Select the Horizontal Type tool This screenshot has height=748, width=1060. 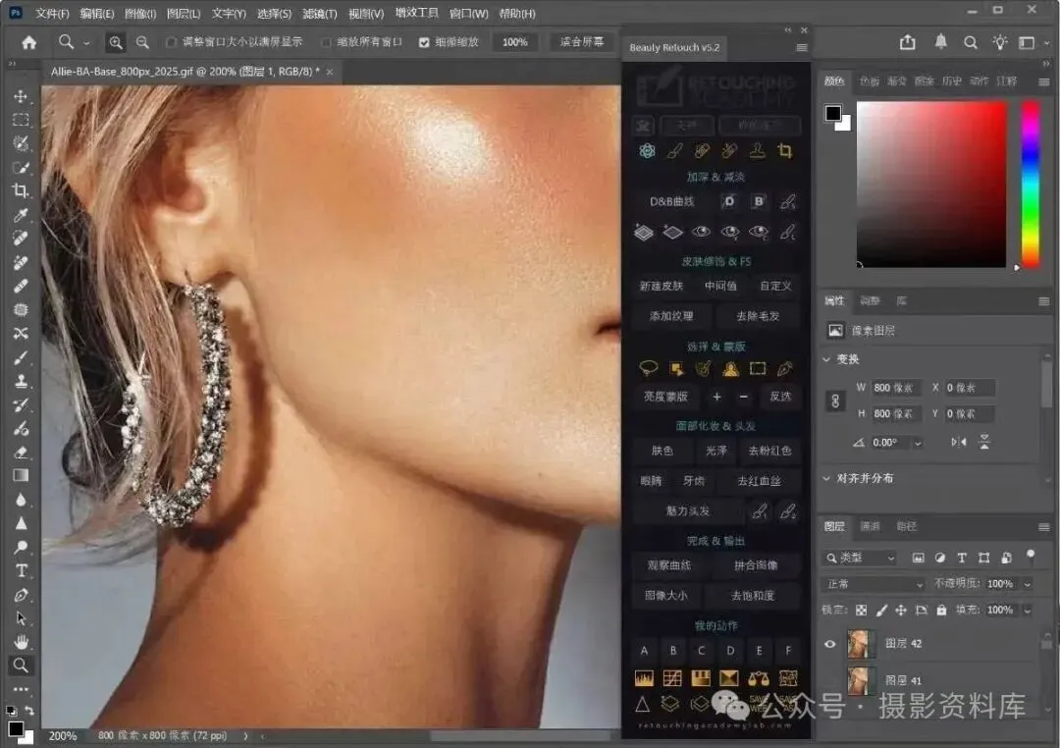click(21, 570)
